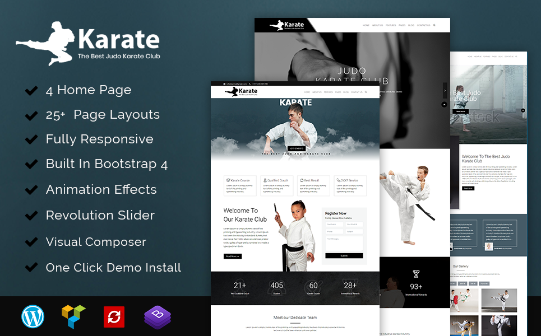Open search in the front Karate page
Image resolution: width=541 pixels, height=336 pixels.
pyautogui.click(x=366, y=92)
